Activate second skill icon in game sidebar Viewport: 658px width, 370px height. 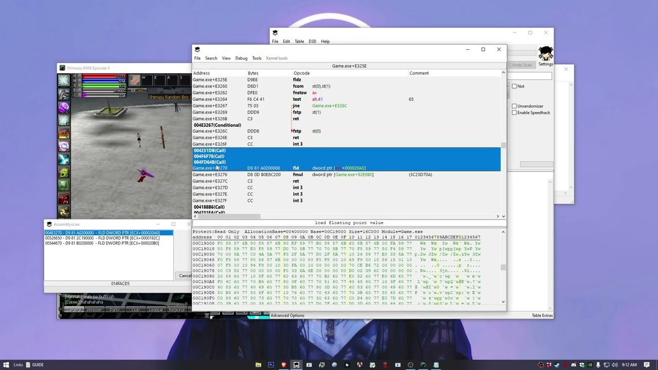tap(64, 94)
